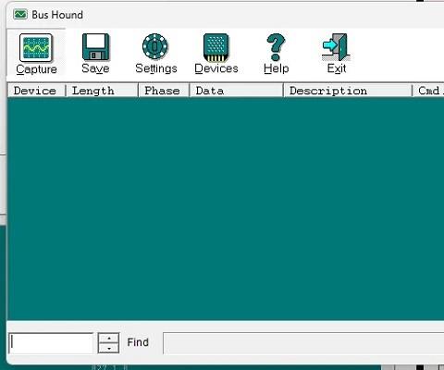Click the find spinner up arrow
Image resolution: width=444 pixels, height=370 pixels.
click(108, 338)
